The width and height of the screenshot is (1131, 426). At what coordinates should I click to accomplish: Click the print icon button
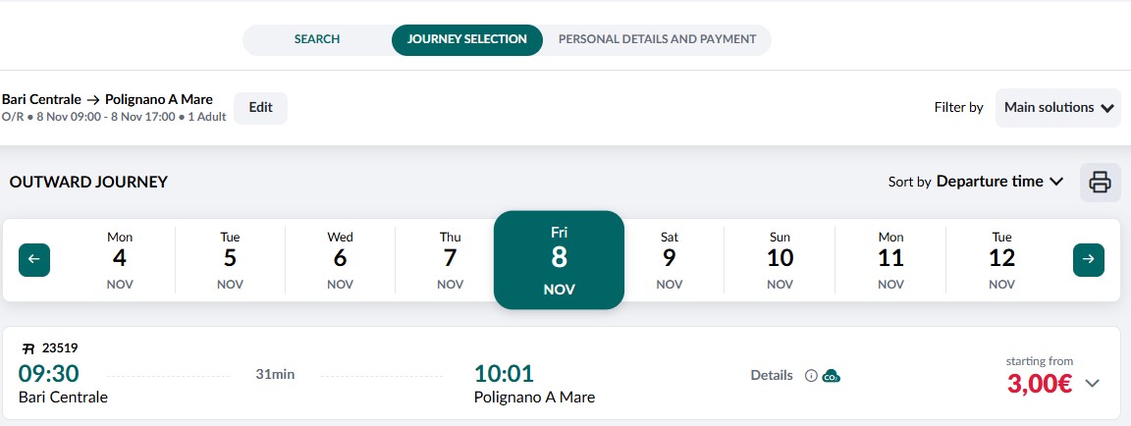(1100, 183)
